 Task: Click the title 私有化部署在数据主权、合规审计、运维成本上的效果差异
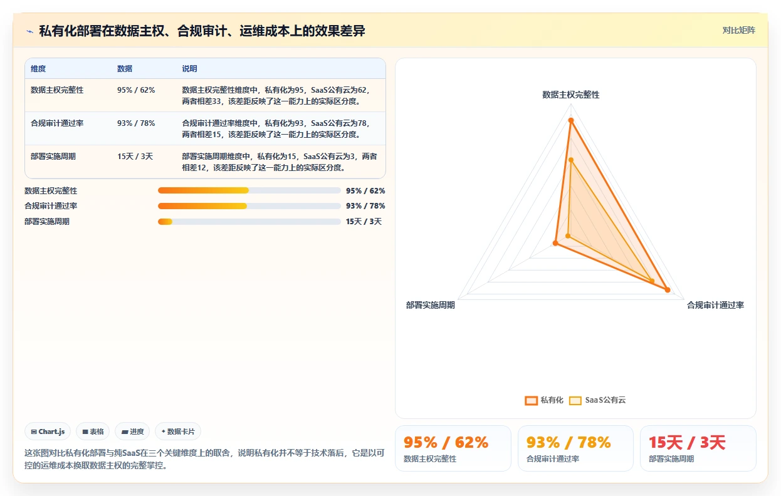202,31
